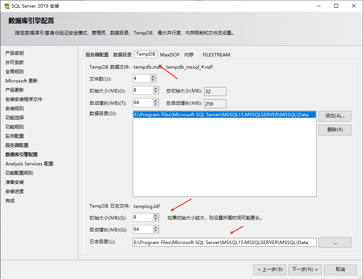Click the 日志目录(L) path field
The image size is (363, 279).
[x=224, y=243]
